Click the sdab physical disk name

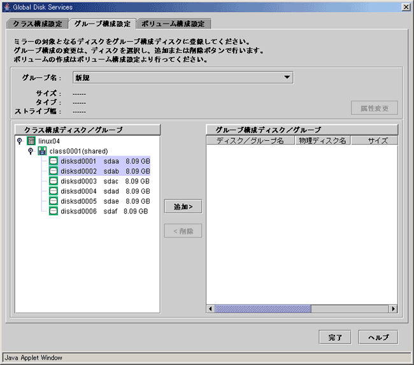click(x=111, y=171)
